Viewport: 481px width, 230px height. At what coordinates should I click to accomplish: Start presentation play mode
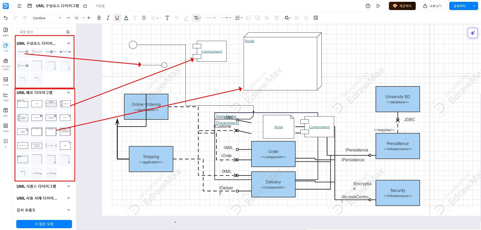tap(378, 6)
